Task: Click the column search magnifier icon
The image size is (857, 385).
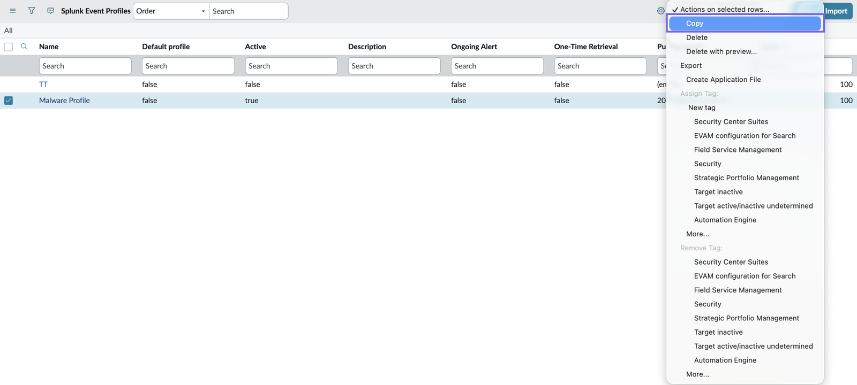Action: [x=24, y=47]
